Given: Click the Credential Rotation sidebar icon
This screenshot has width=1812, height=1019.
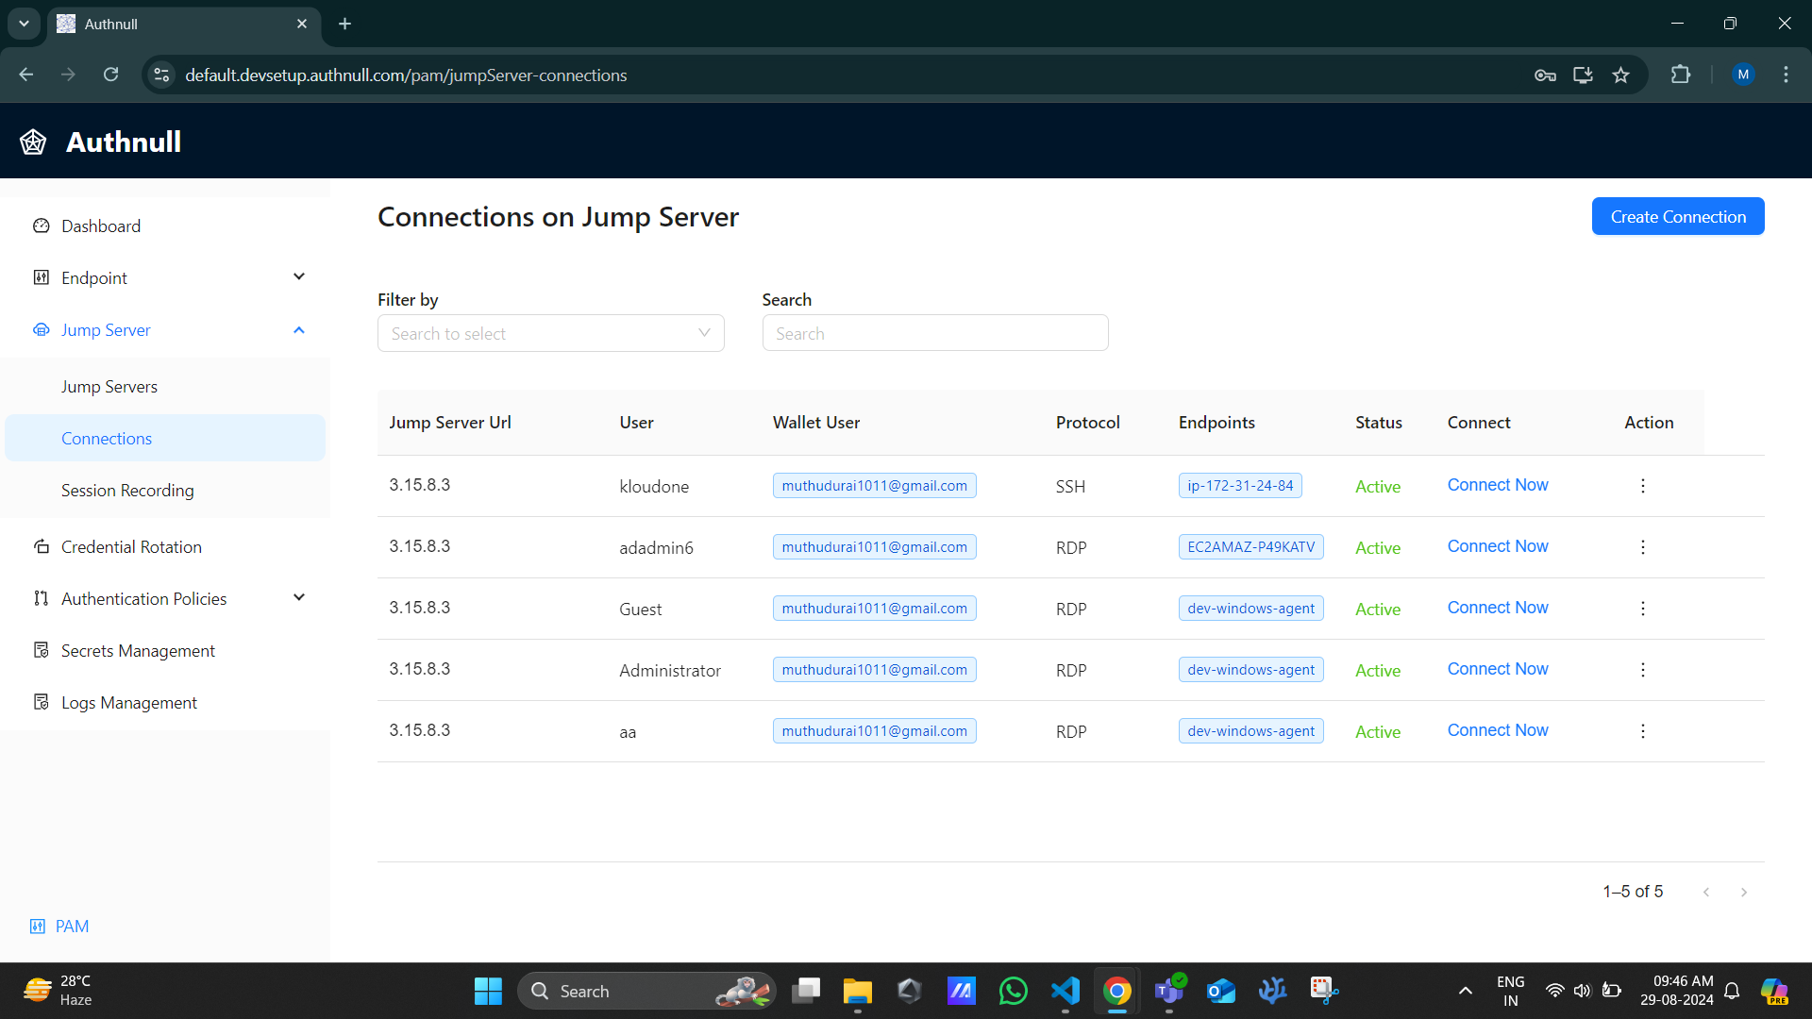Looking at the screenshot, I should pyautogui.click(x=42, y=547).
